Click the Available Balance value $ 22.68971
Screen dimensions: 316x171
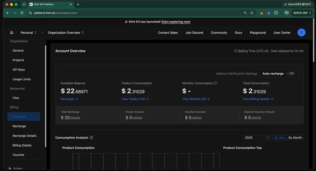click(x=74, y=91)
